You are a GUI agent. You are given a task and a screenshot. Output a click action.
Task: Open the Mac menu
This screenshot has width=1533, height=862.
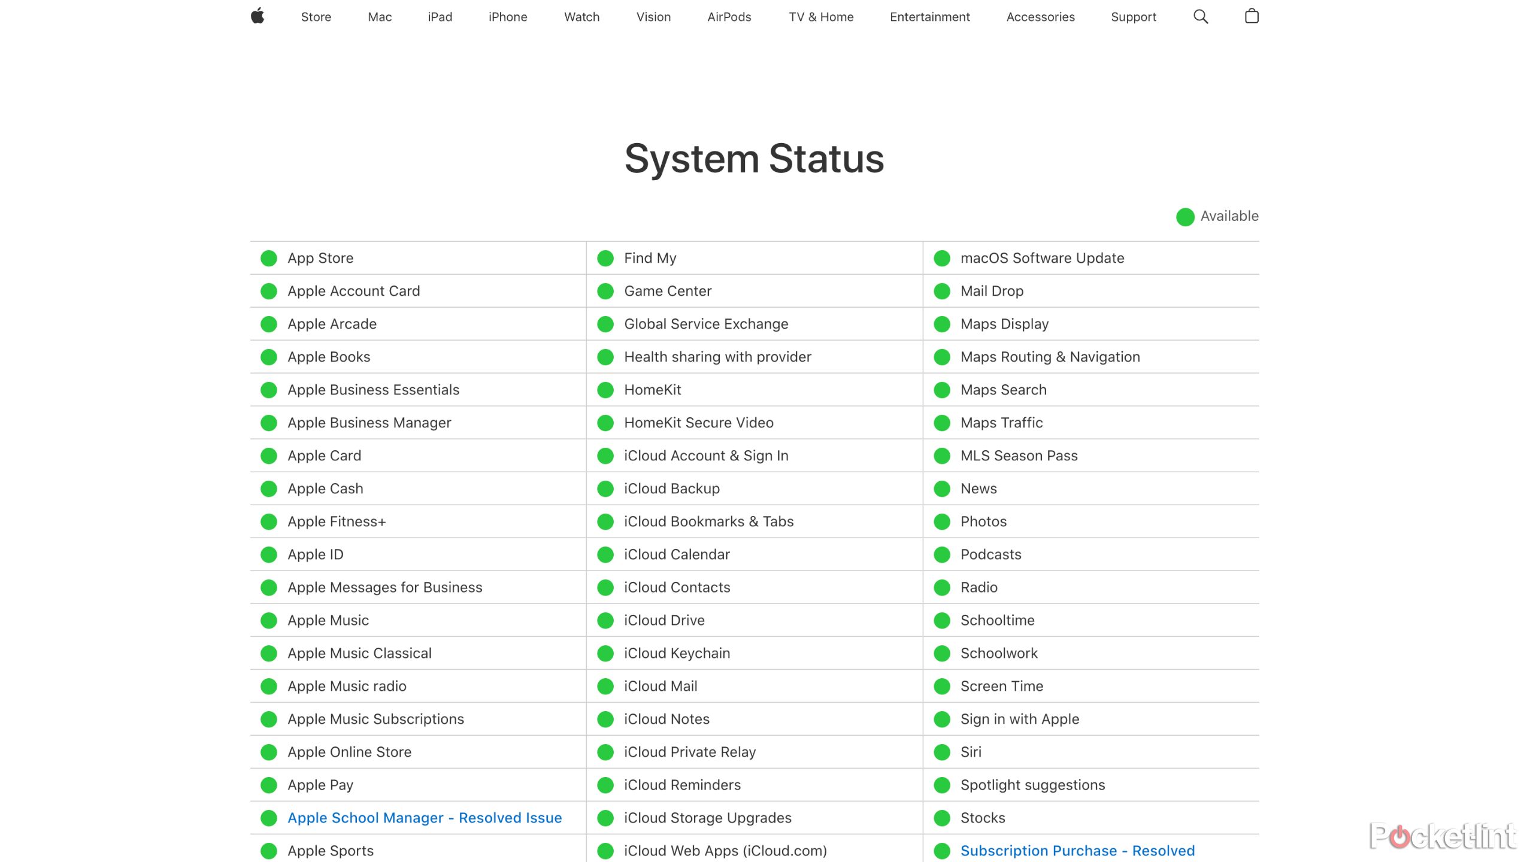click(380, 17)
